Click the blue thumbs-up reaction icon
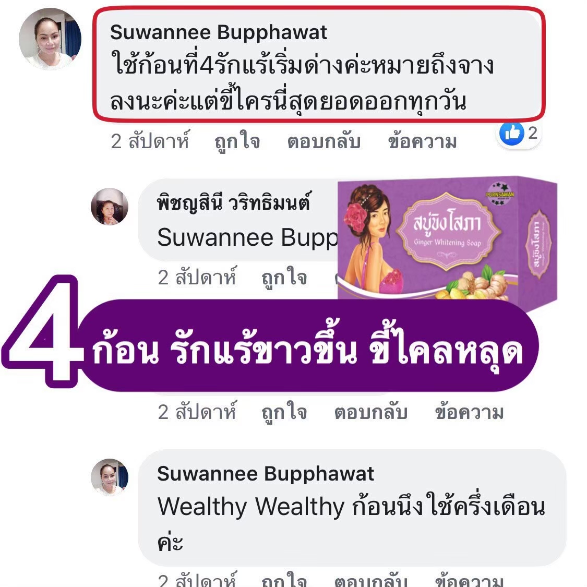Screen dimensions: 587x587 [x=511, y=133]
